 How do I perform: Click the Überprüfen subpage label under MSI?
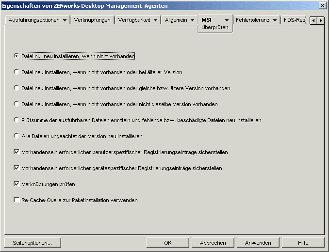[215, 27]
